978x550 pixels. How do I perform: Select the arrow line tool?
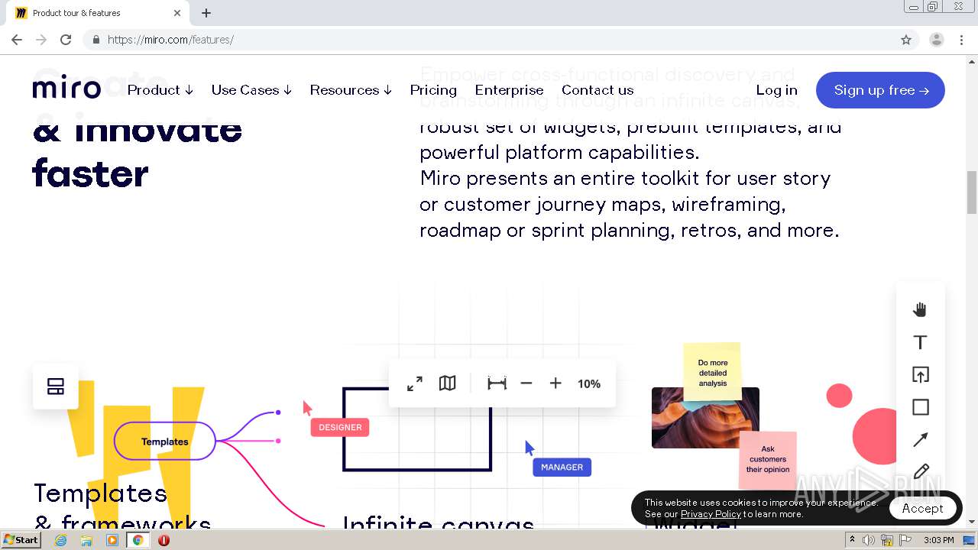click(920, 440)
